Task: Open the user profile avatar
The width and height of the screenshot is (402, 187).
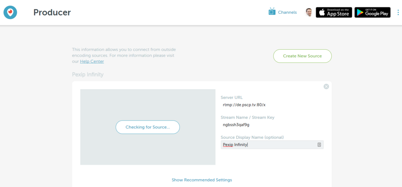Action: point(309,12)
